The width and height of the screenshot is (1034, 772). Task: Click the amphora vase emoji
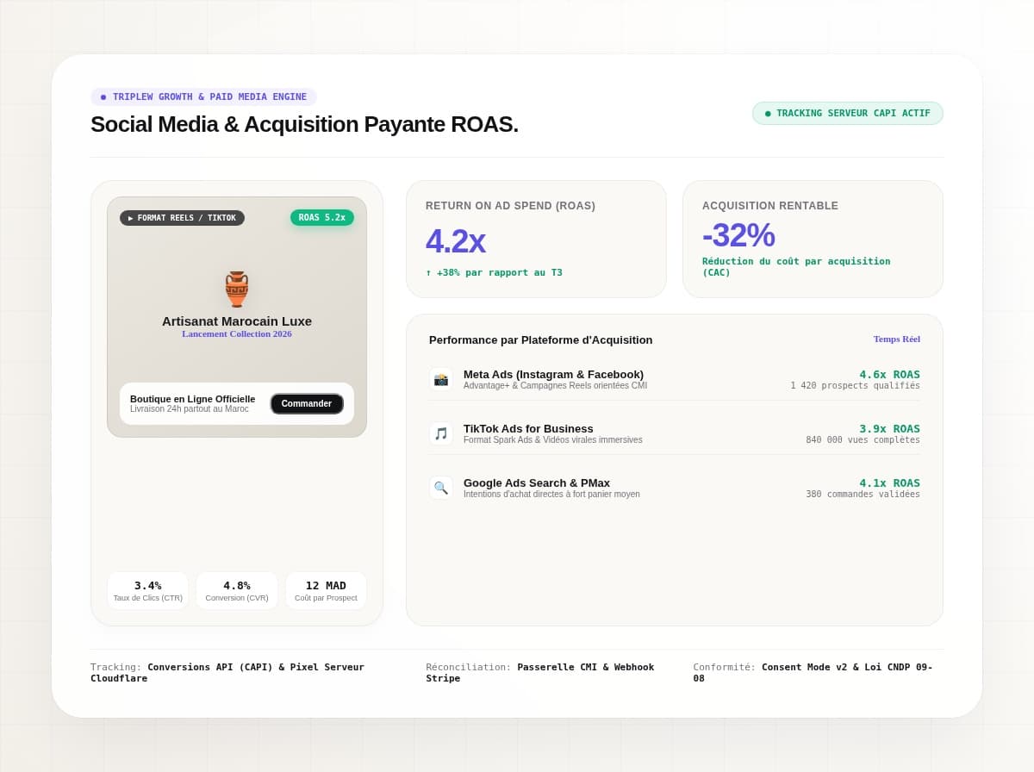[x=237, y=289]
